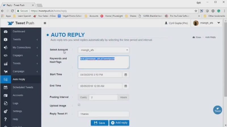
Task: Click the Campaign bullhorn icon
Action: click(5, 71)
